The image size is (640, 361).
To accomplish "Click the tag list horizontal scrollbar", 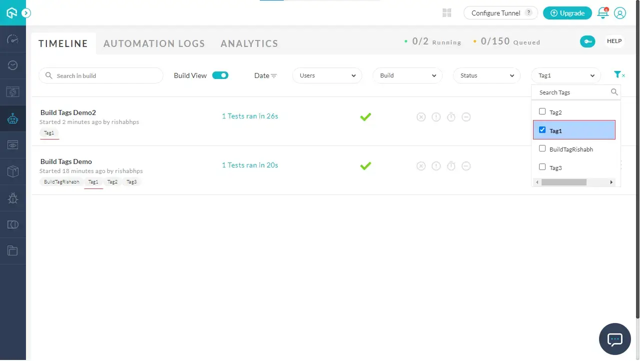I will coord(564,182).
